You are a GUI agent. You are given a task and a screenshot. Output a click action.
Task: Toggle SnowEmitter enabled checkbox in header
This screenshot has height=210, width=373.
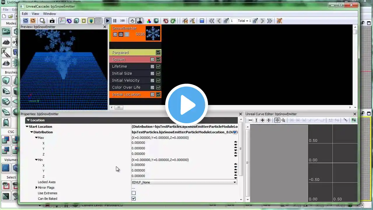[x=115, y=34]
